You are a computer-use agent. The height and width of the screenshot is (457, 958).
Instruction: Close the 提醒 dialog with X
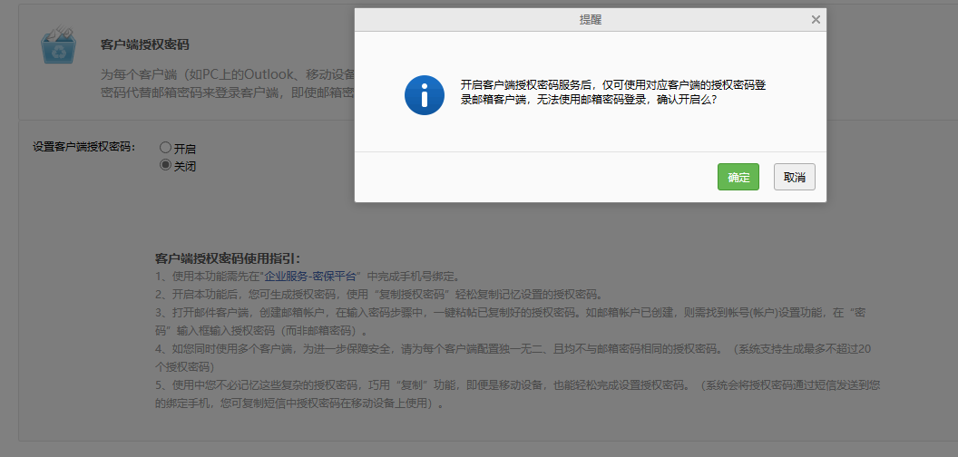(816, 20)
